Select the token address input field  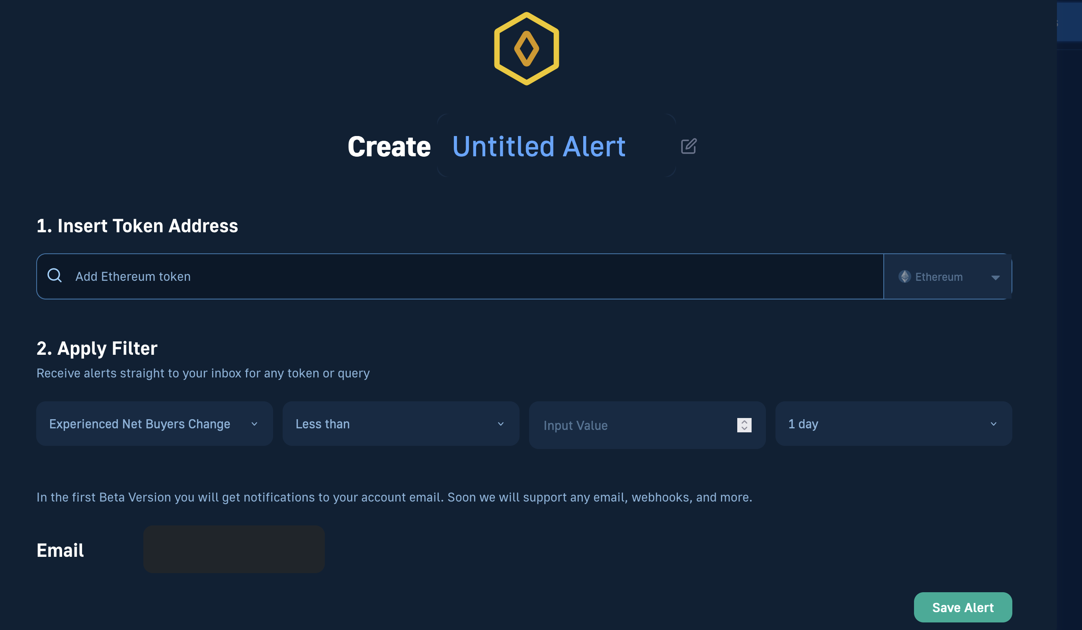460,276
